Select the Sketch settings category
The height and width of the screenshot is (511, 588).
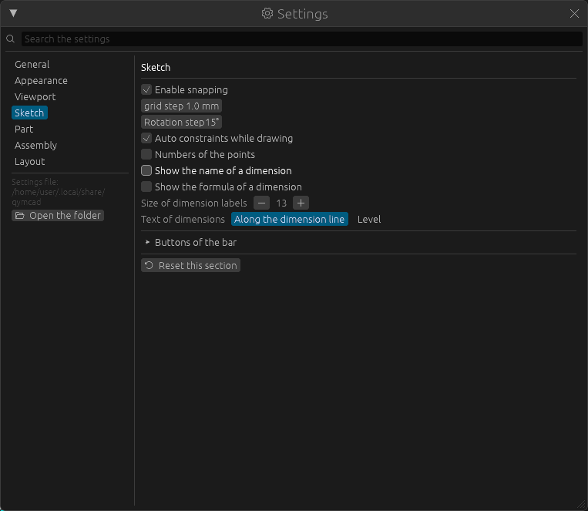tap(29, 113)
